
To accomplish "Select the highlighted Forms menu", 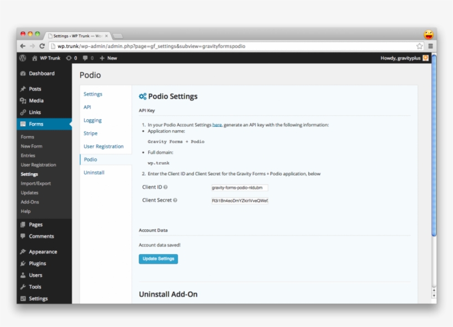I will coord(44,124).
